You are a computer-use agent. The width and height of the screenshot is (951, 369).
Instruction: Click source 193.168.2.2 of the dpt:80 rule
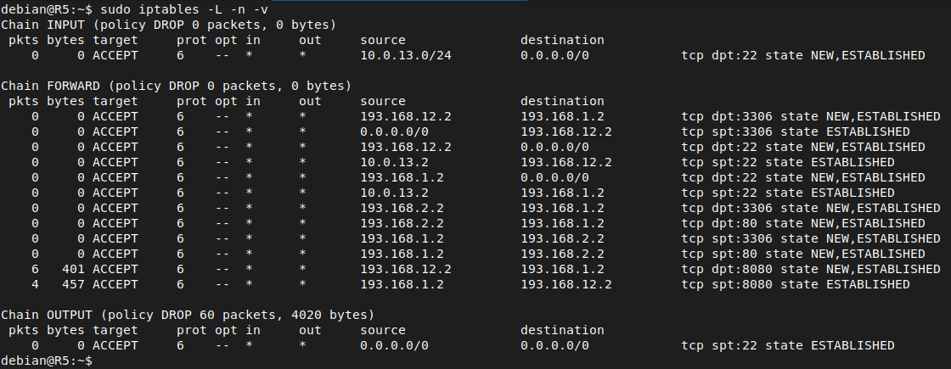[x=402, y=223]
